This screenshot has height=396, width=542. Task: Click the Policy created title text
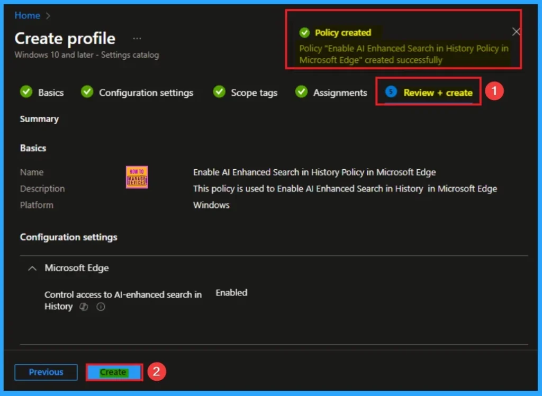[343, 32]
